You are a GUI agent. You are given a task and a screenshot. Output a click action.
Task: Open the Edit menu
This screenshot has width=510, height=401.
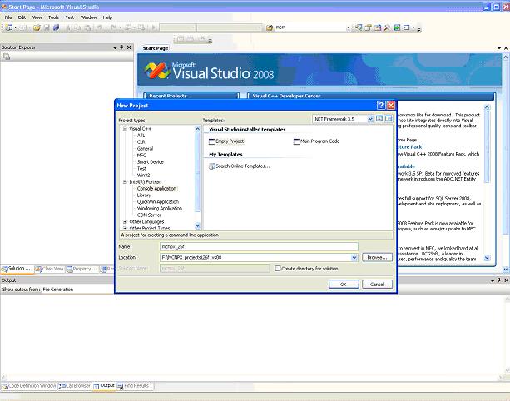point(22,17)
